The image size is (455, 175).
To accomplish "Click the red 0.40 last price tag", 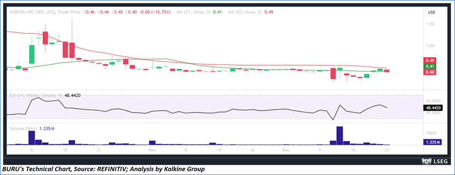I will [430, 72].
